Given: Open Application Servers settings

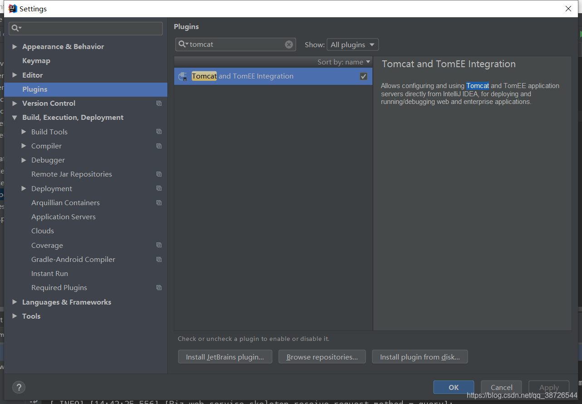Looking at the screenshot, I should (x=63, y=217).
